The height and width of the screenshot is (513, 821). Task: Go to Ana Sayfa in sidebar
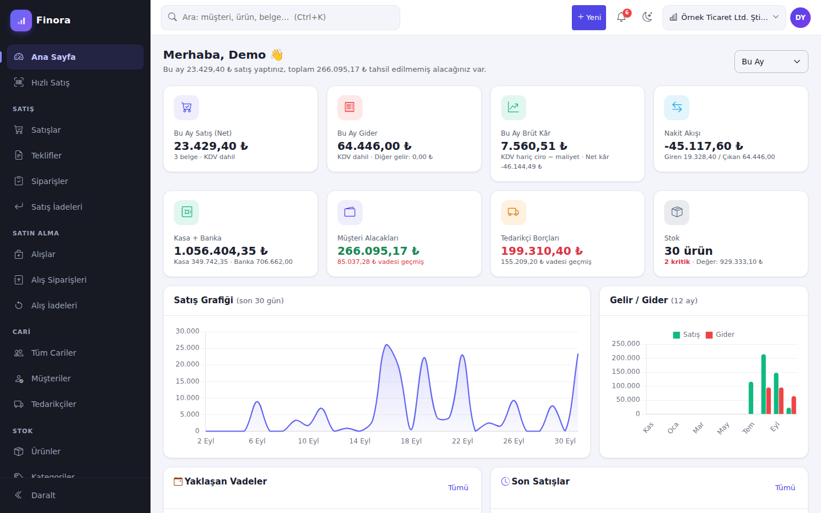pyautogui.click(x=75, y=57)
